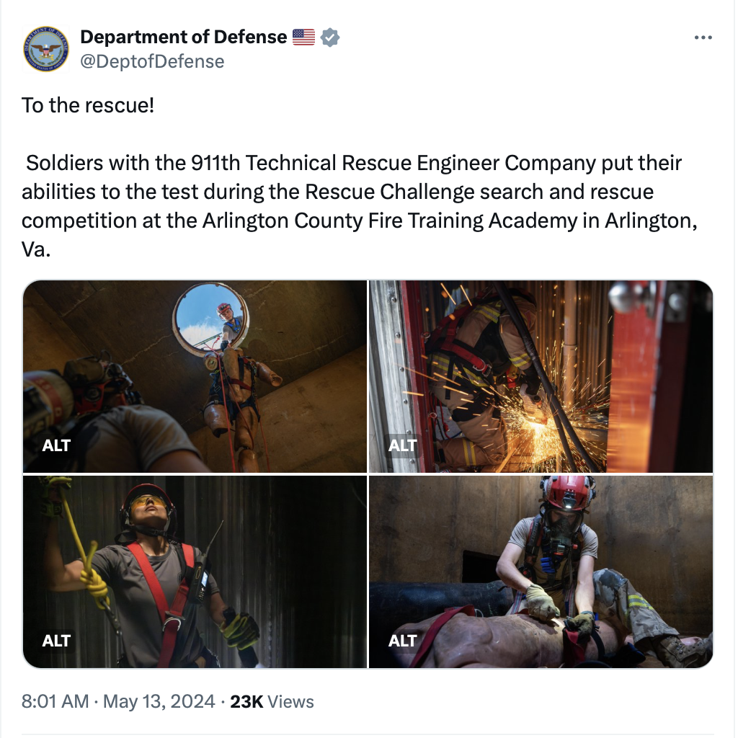Open the 8:01 AM May 13, 2024 timestamp
The image size is (738, 738).
pyautogui.click(x=118, y=701)
